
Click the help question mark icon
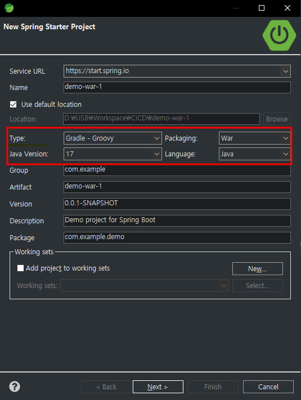[x=15, y=386]
